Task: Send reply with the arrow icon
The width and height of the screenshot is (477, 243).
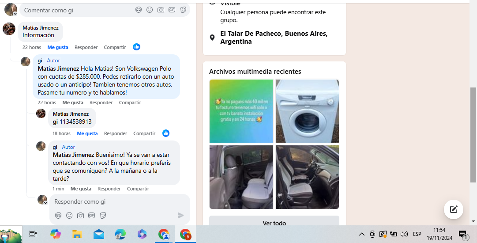Action: click(180, 215)
